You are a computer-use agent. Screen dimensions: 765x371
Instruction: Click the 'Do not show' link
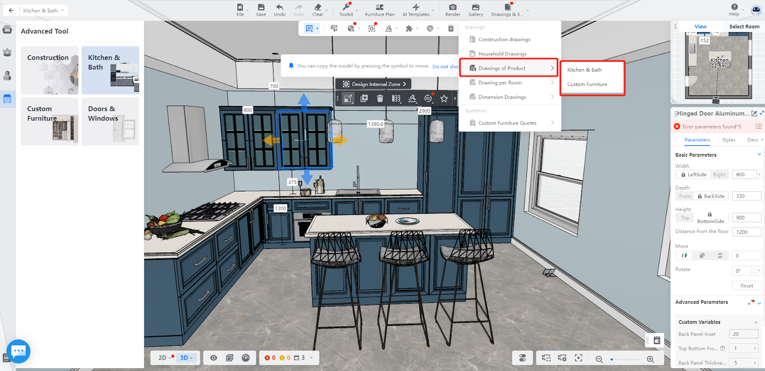point(445,66)
